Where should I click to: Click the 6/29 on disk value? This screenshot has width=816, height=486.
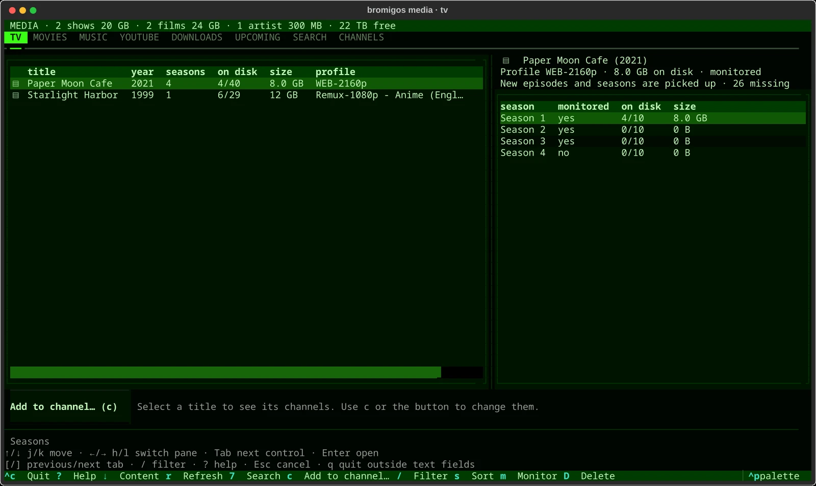(x=229, y=95)
